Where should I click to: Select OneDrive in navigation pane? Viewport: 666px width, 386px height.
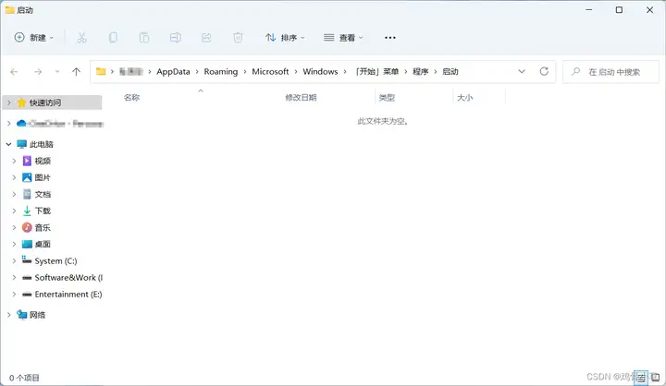point(59,124)
